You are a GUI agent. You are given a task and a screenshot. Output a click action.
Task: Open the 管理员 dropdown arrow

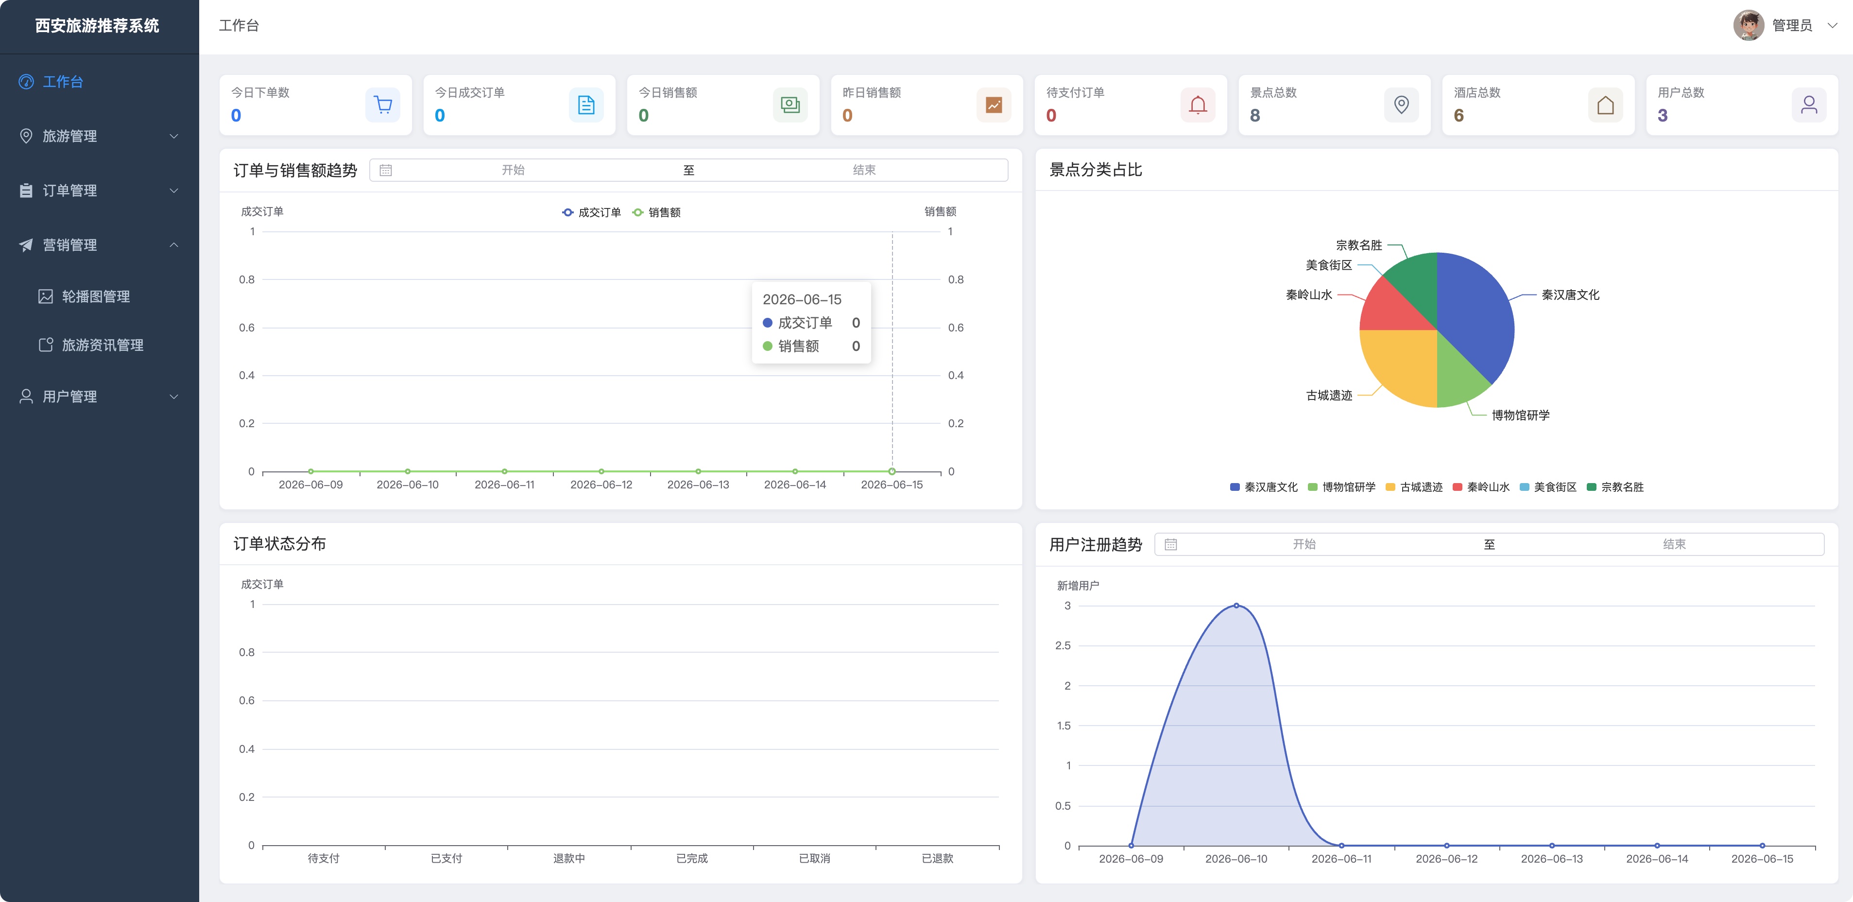click(x=1832, y=25)
